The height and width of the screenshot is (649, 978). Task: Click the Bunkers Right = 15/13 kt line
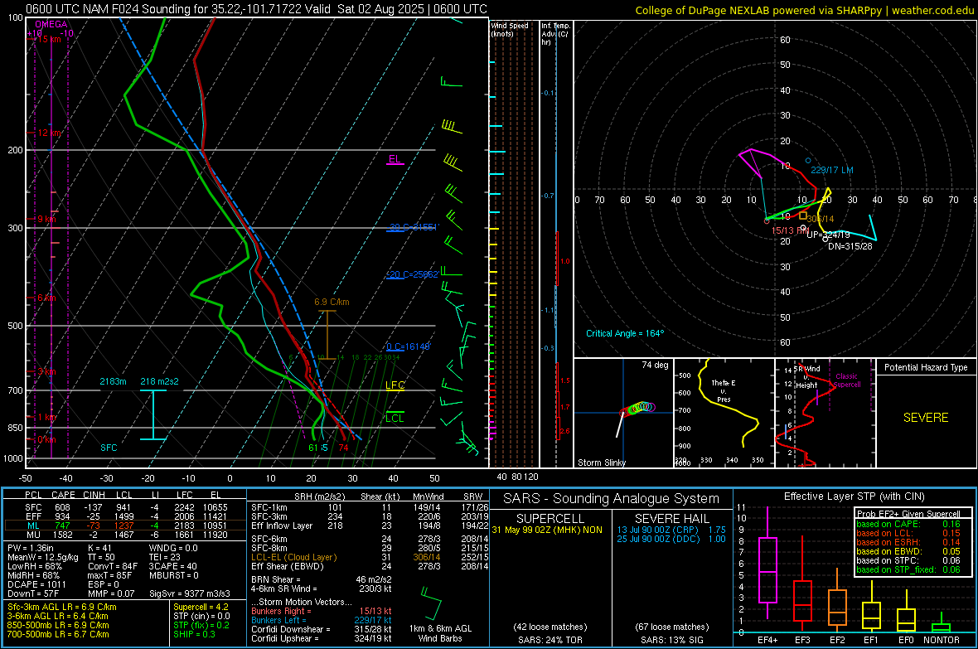point(322,611)
